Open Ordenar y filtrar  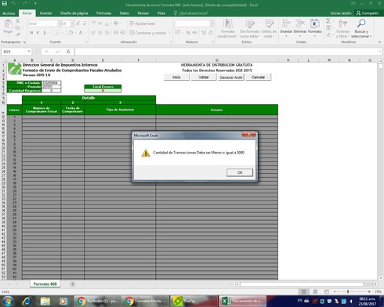(x=342, y=28)
